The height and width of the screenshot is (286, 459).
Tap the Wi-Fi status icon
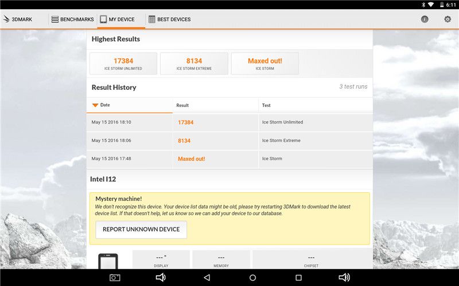click(431, 5)
